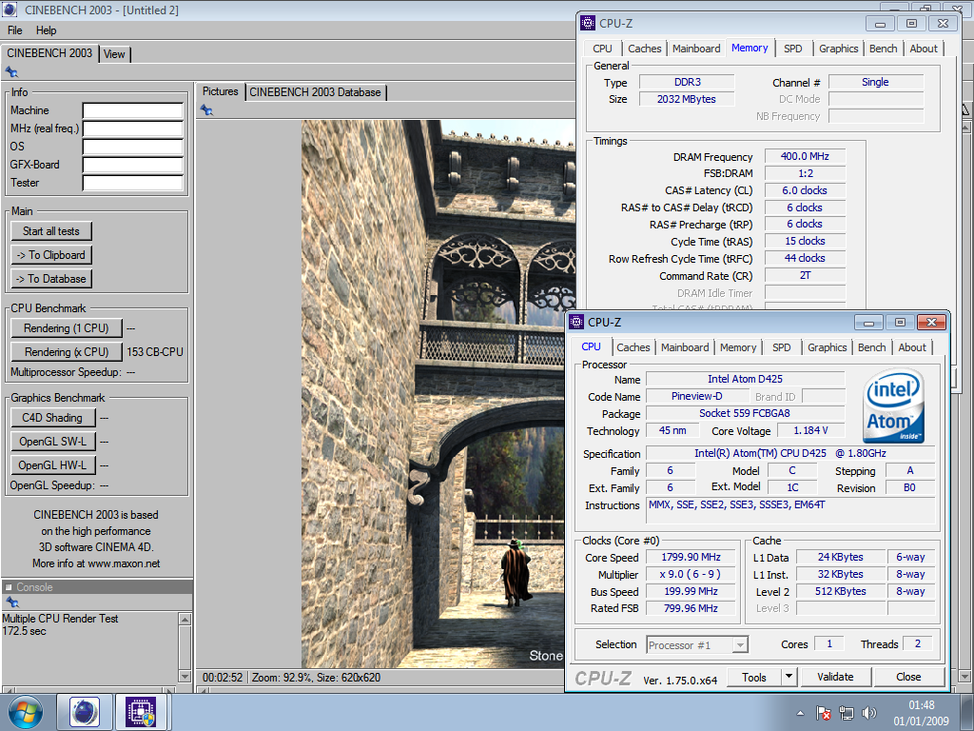The image size is (974, 731).
Task: Click the DRAM Frequency 400.0 MHz value
Action: [x=805, y=157]
